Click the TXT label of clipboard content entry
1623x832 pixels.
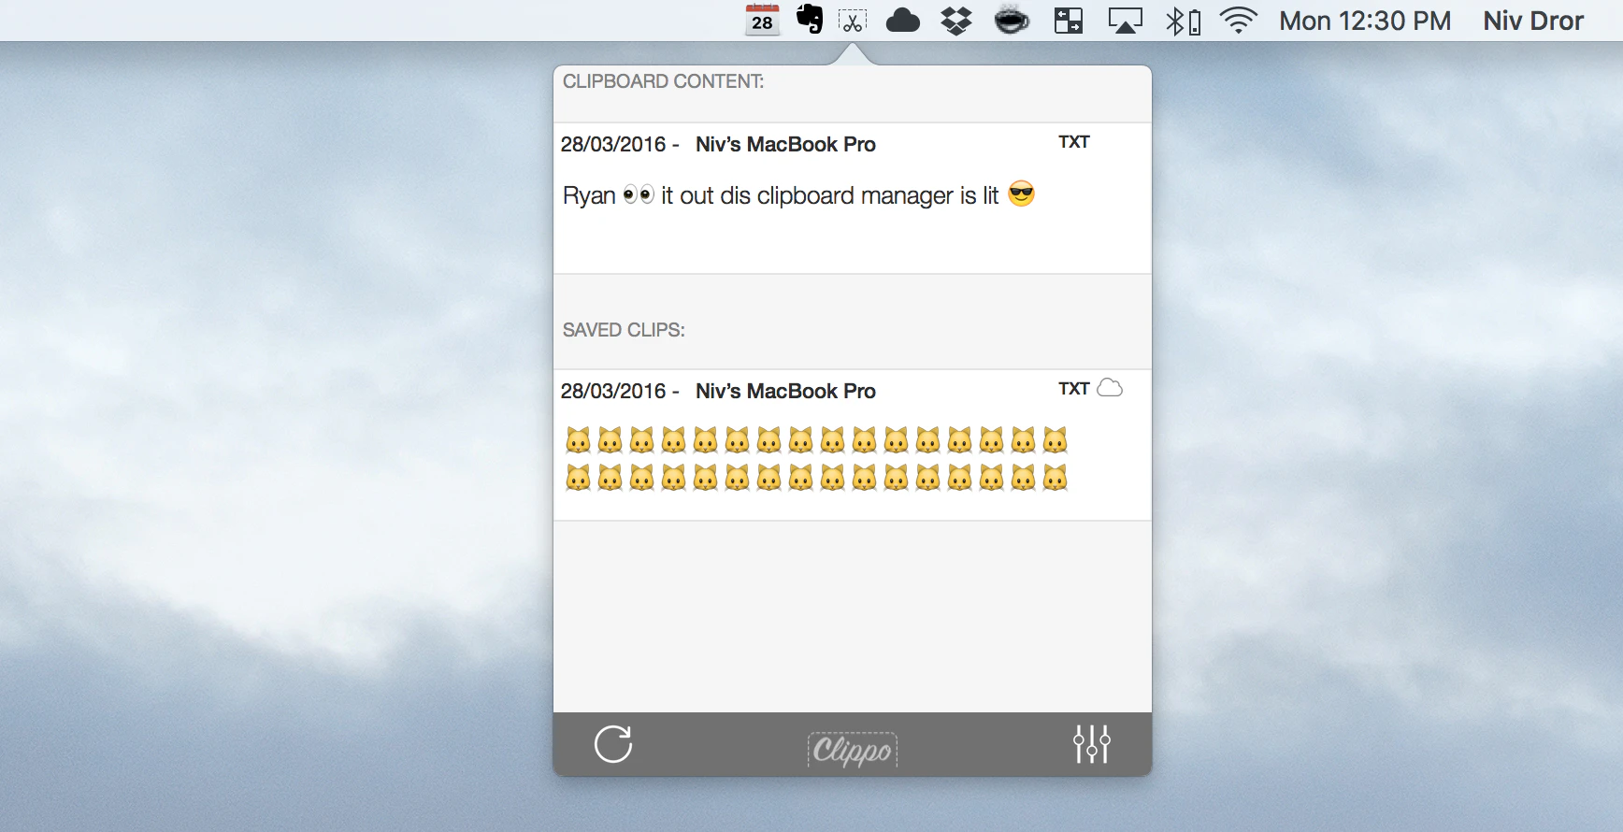click(1074, 142)
